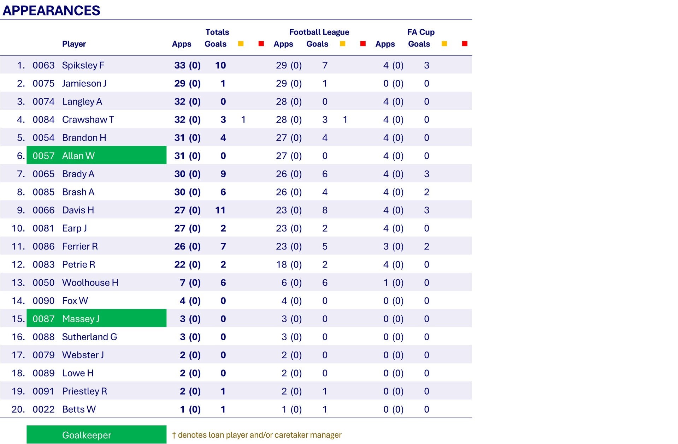Click the green Massey J goalkeeper cell

96,318
